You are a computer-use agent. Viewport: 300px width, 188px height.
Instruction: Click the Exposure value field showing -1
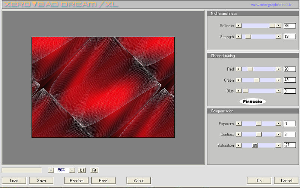click(x=289, y=124)
